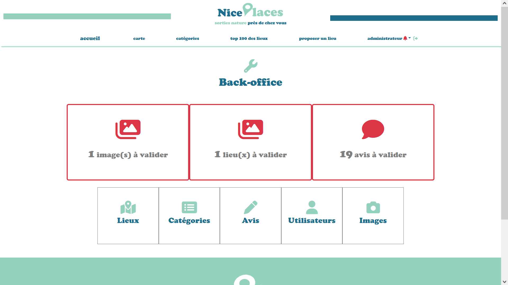
Task: Switch to the carte section
Action: pos(139,39)
